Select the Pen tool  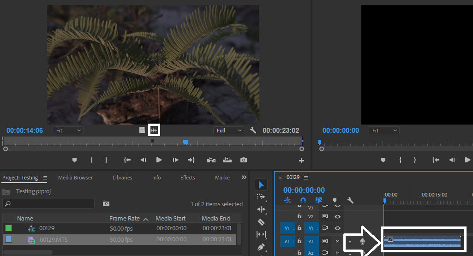pos(261,247)
